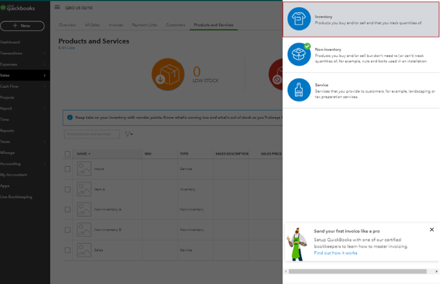Click the SALES DESCRIPTION column header
This screenshot has height=284, width=442.
tap(232, 154)
